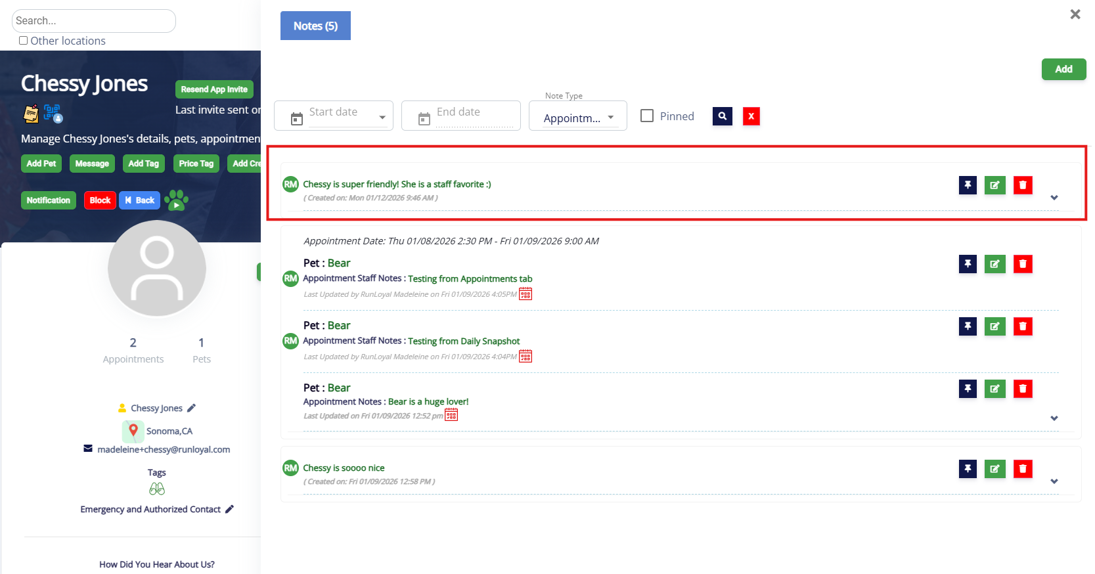This screenshot has width=1095, height=574.
Task: Edit the 'Bear is a huge lover' note
Action: [995, 389]
